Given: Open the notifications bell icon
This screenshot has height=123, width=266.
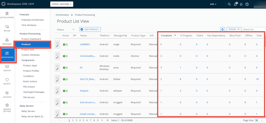Looking at the screenshot, I should (235, 4).
